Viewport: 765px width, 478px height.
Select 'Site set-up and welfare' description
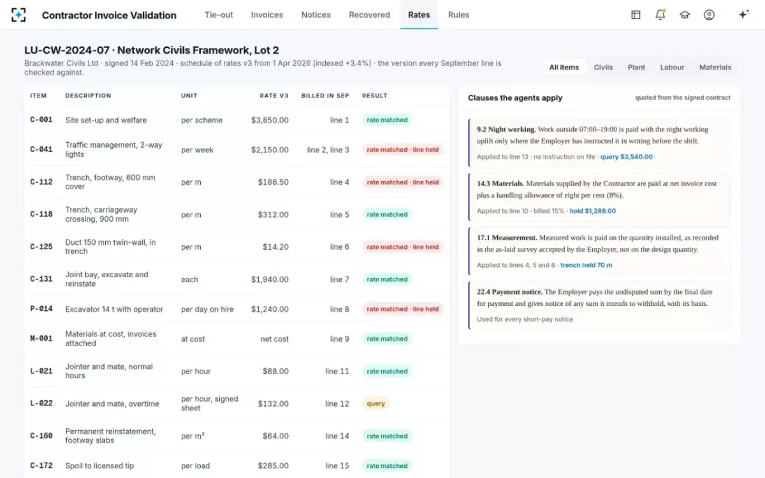[x=106, y=120]
